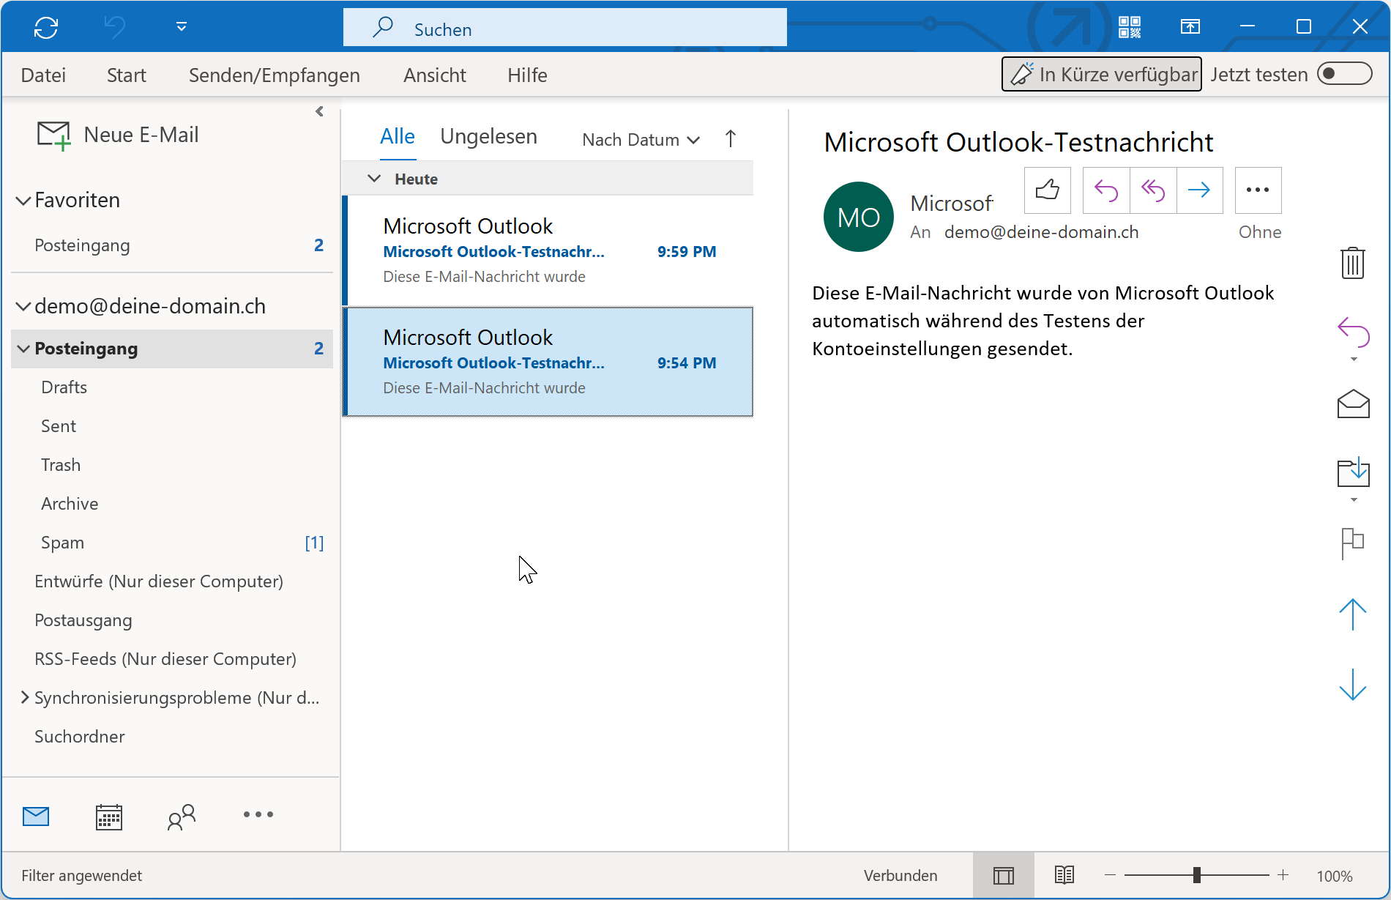Select the 9:54 PM Microsoft Outlook message
This screenshot has width=1391, height=900.
549,362
